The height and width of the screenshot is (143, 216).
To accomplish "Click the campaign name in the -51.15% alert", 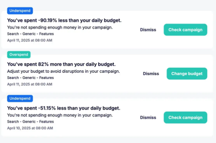I will click(x=30, y=122).
